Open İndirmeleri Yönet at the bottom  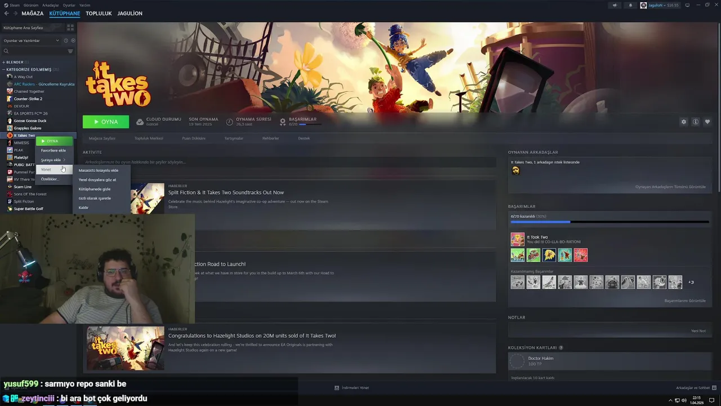(x=355, y=388)
